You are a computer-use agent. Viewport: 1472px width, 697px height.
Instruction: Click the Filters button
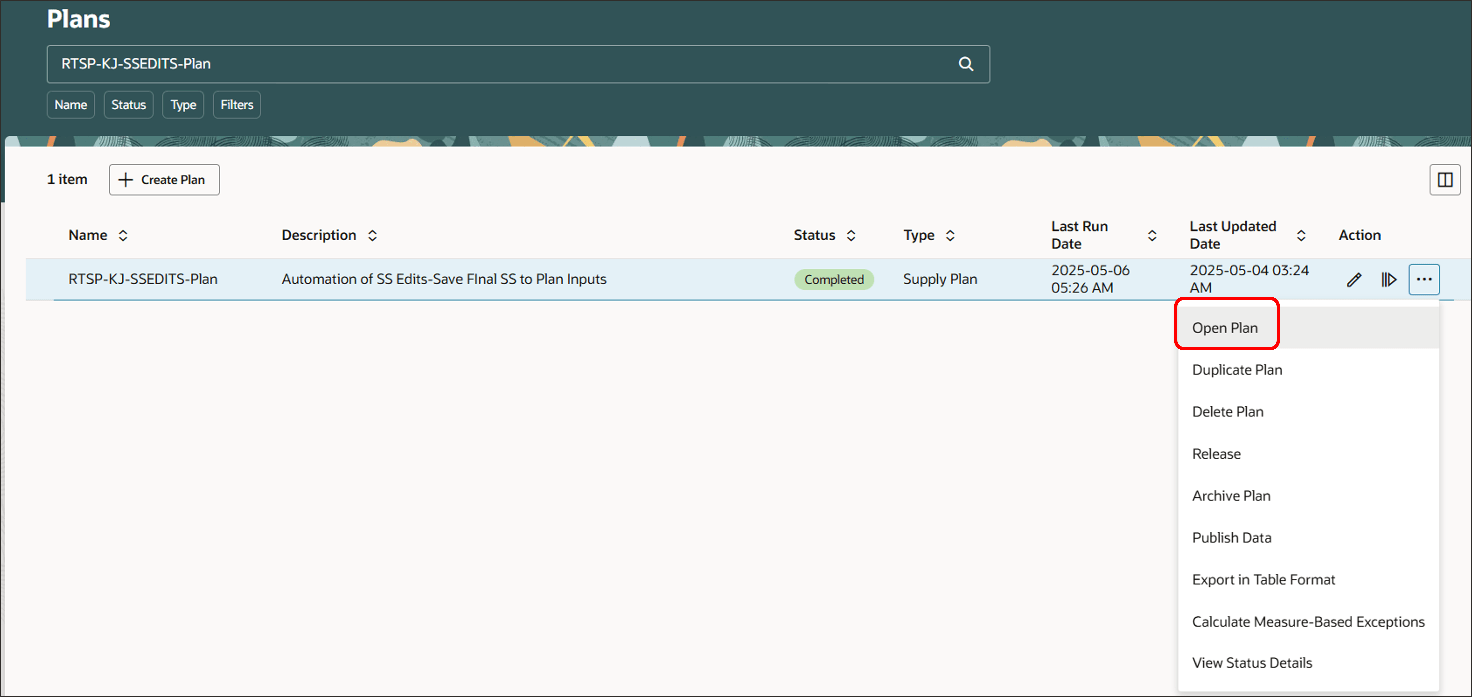pos(236,105)
